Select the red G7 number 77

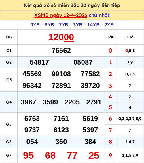point(72,156)
